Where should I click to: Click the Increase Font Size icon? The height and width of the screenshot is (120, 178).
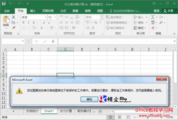(44, 22)
